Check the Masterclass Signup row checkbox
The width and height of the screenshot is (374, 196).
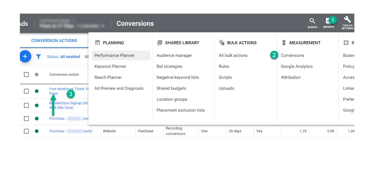[26, 105]
